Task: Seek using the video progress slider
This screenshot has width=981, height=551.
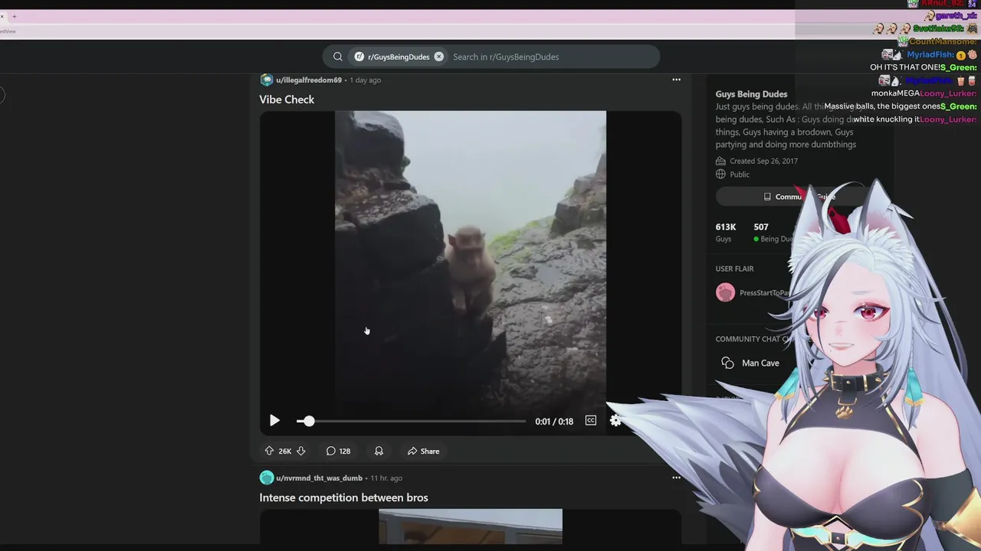Action: pos(412,421)
